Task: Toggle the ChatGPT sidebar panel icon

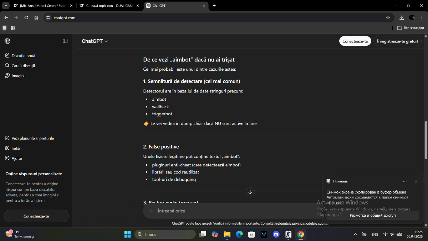Action: tap(65, 41)
